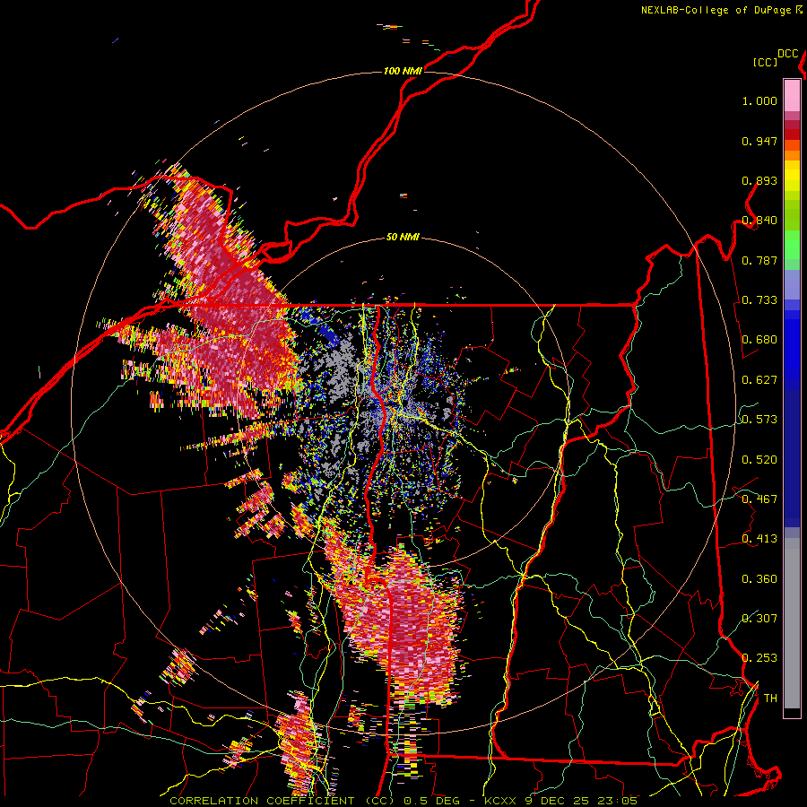
Task: Pick the dark navy segment of the color scale
Action: pyautogui.click(x=792, y=458)
